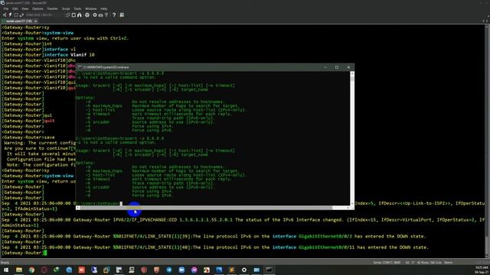The height and width of the screenshot is (275, 490).
Task: Click the Print toolbar icon
Action: [87, 15]
